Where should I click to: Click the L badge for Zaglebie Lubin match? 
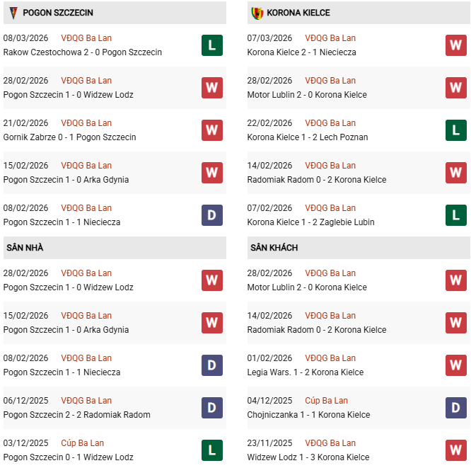click(455, 215)
